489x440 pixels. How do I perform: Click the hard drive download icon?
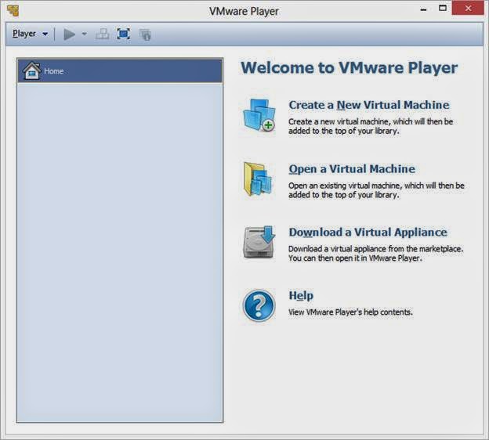click(x=259, y=243)
